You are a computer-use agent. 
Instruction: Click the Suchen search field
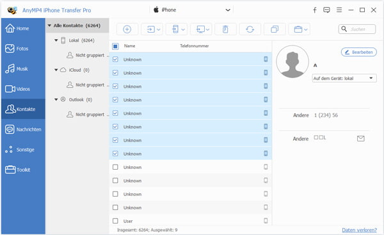point(357,29)
